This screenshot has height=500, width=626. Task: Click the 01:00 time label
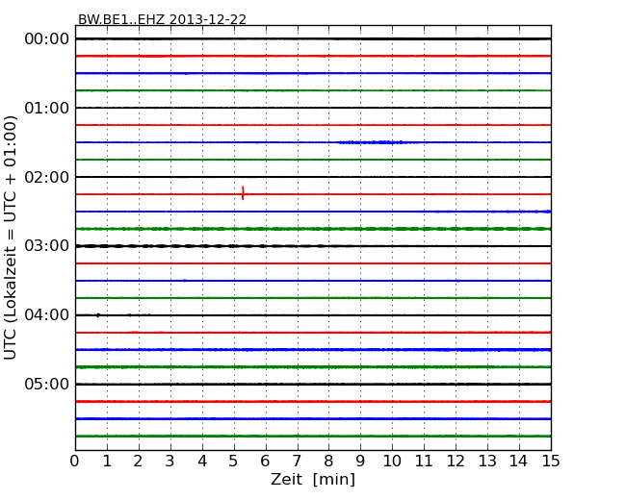coord(47,108)
